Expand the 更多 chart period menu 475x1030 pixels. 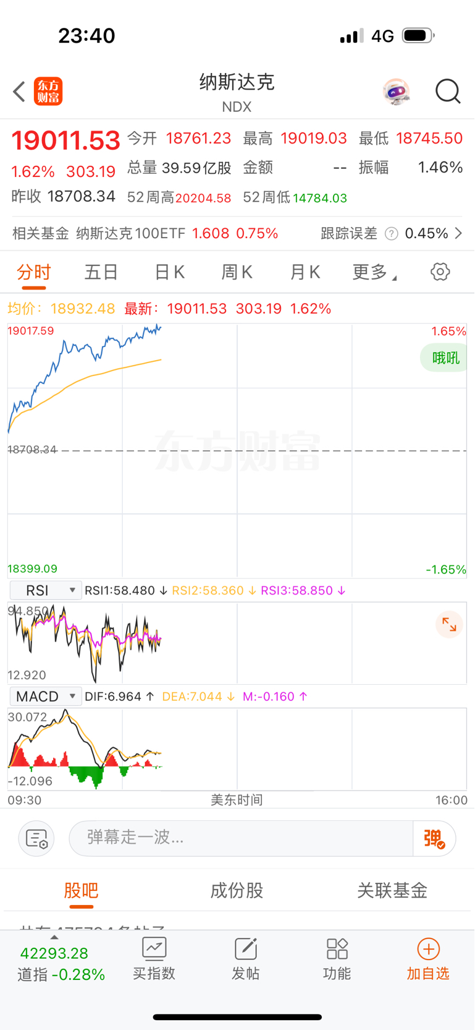374,272
